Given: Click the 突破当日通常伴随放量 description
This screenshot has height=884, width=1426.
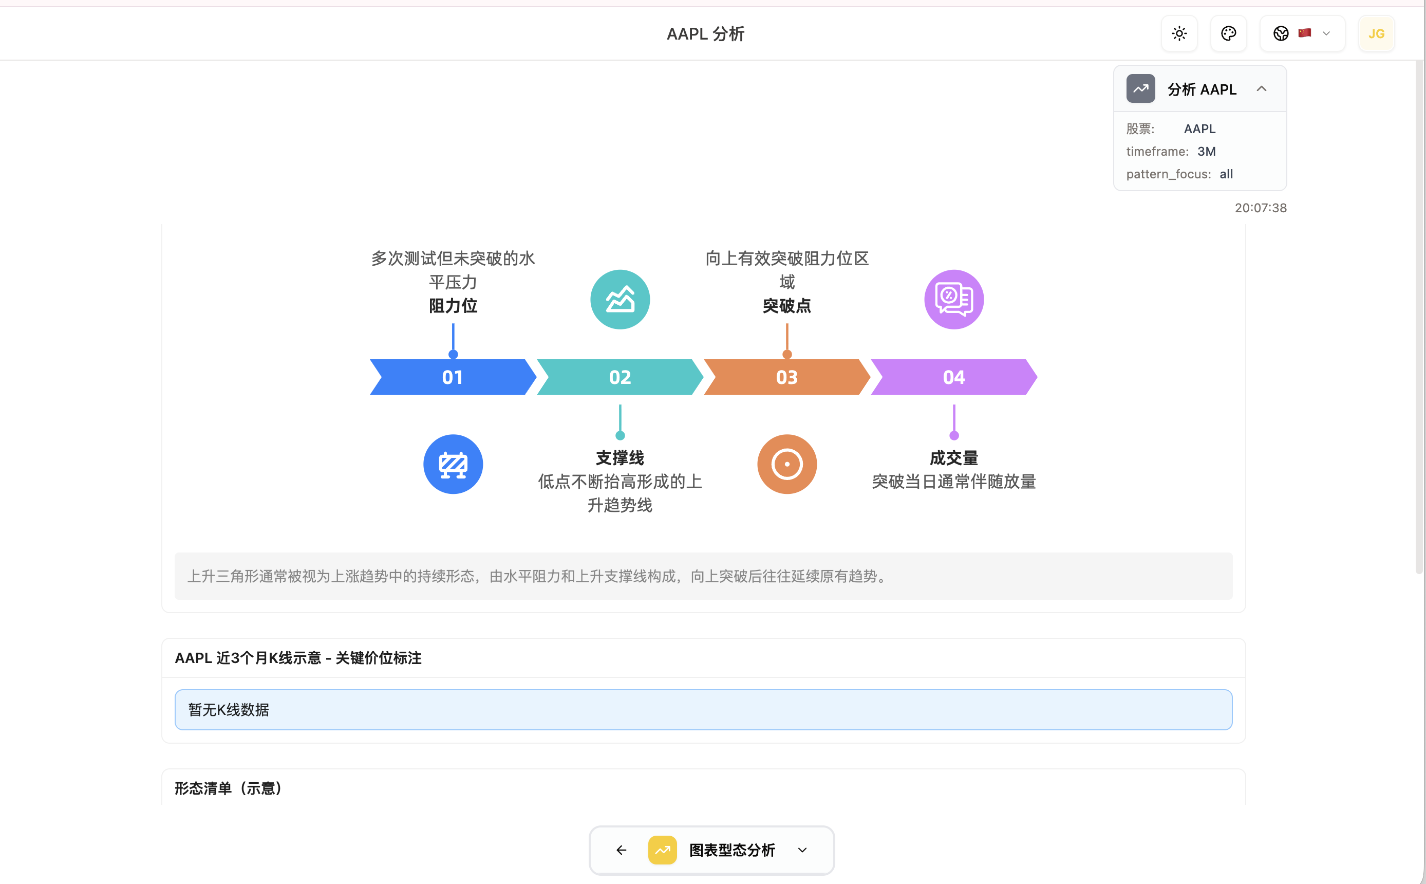Looking at the screenshot, I should [953, 482].
